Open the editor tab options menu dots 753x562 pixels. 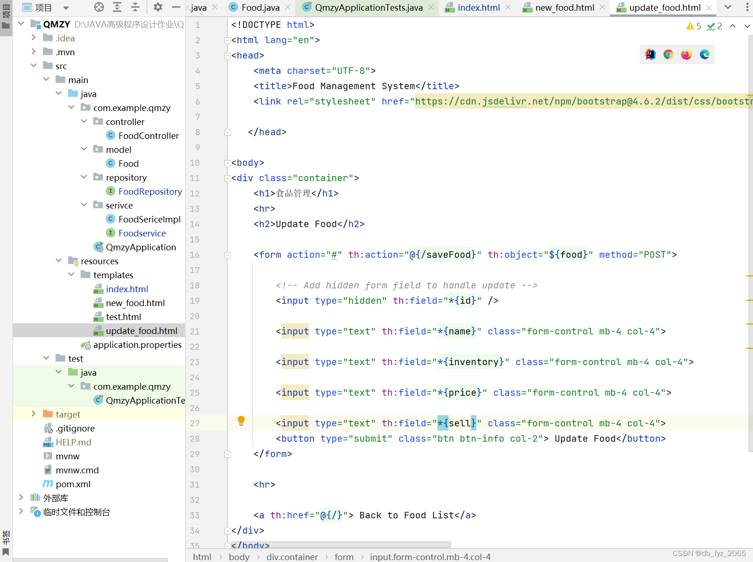747,7
